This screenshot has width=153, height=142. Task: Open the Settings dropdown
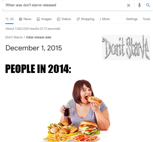[132, 19]
